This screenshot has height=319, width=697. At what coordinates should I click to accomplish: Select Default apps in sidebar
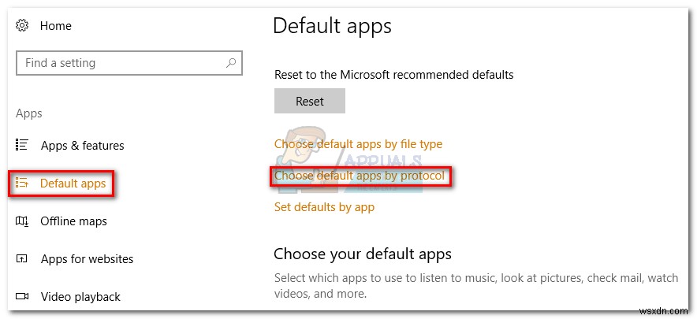click(x=73, y=183)
